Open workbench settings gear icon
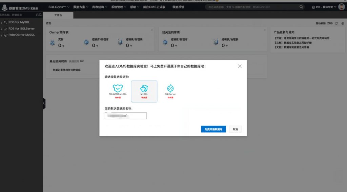The image size is (347, 192). [343, 23]
